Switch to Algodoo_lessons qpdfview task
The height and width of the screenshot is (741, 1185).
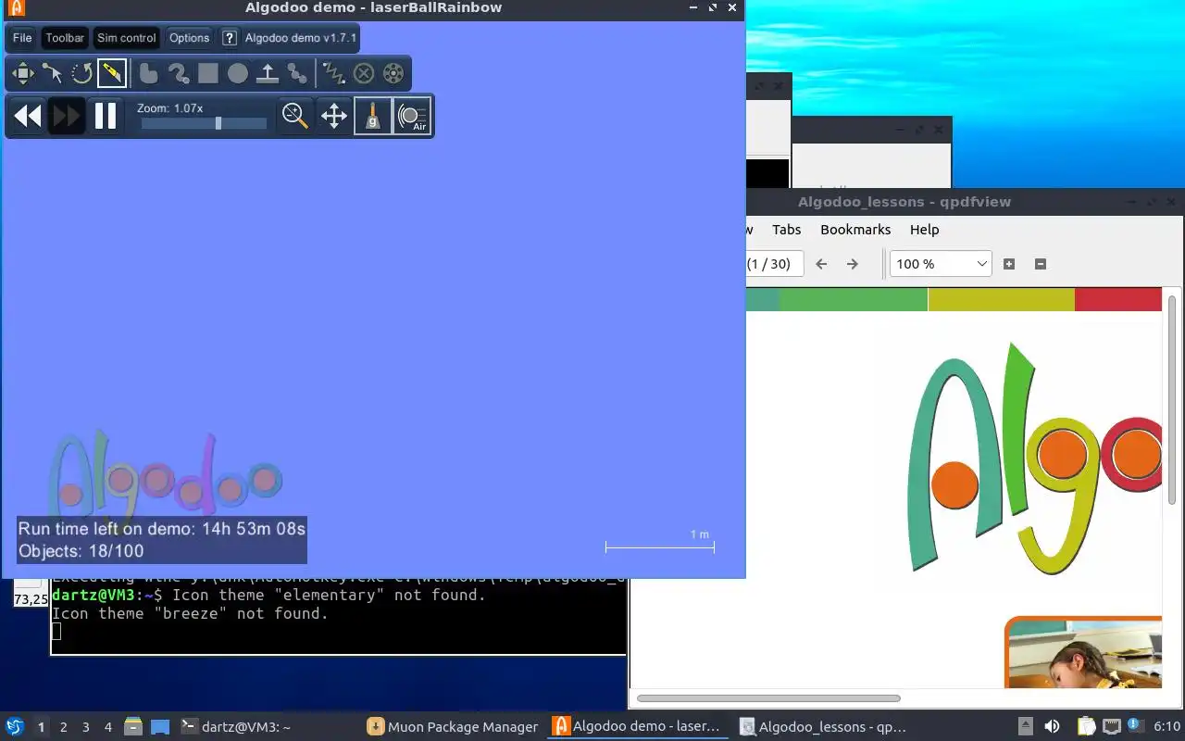click(x=823, y=727)
